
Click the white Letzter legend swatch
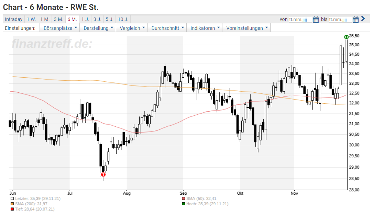[x=12, y=199]
